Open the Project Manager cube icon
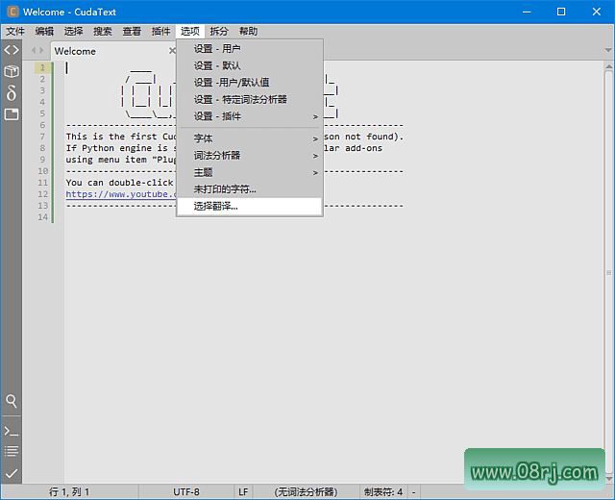The height and width of the screenshot is (500, 615). pos(11,71)
